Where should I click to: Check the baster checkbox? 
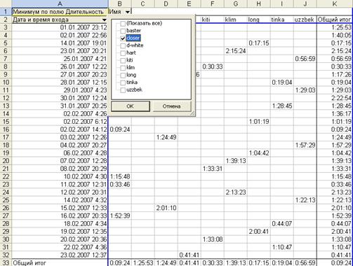coord(123,31)
